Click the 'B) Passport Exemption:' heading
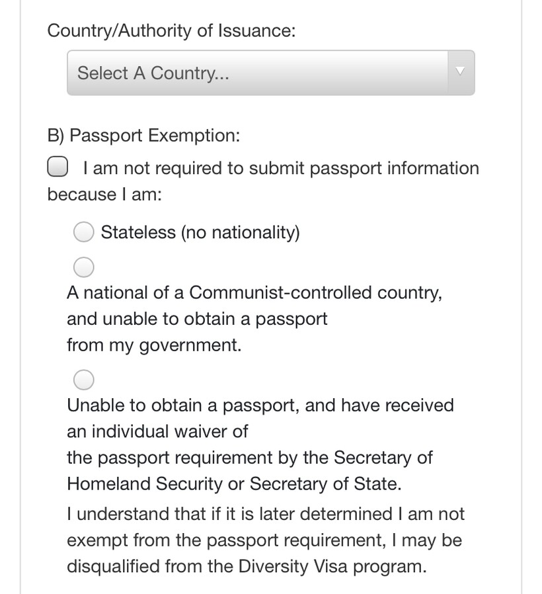The height and width of the screenshot is (594, 542). [x=143, y=136]
